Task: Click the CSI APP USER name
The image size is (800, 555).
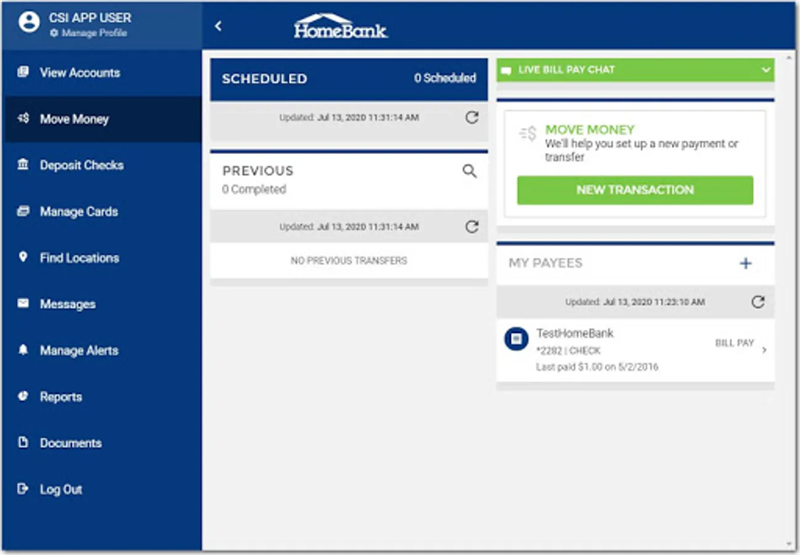Action: point(90,18)
